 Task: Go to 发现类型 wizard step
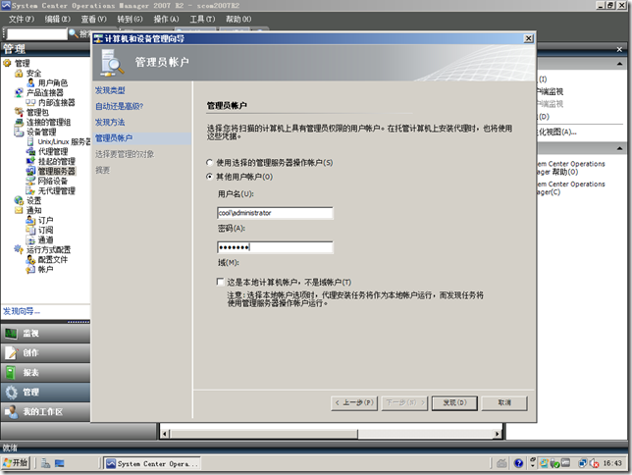pyautogui.click(x=110, y=90)
